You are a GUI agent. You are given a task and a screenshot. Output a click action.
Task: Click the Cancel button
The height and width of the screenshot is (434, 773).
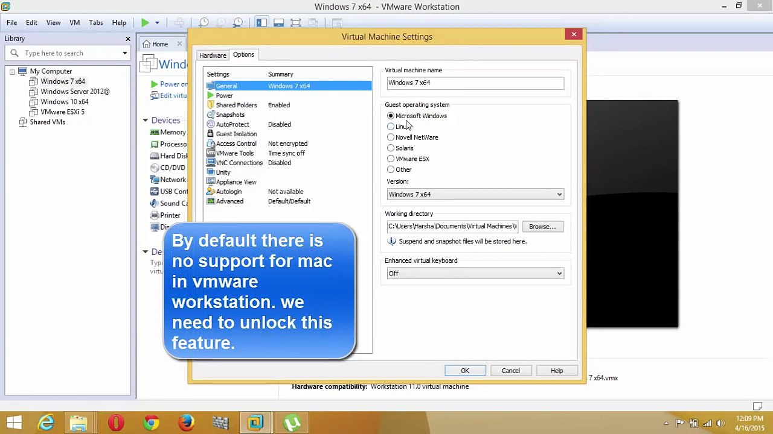510,371
